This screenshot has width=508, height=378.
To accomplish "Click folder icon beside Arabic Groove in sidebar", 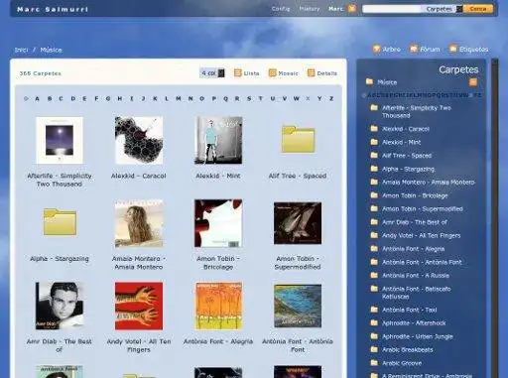I will tap(374, 363).
